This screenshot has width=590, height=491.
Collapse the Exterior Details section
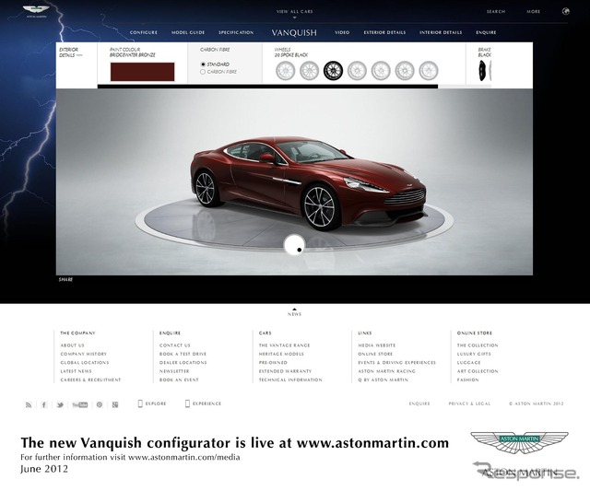click(70, 53)
